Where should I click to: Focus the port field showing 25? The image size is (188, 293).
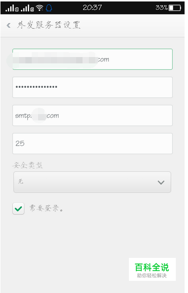tap(92, 143)
